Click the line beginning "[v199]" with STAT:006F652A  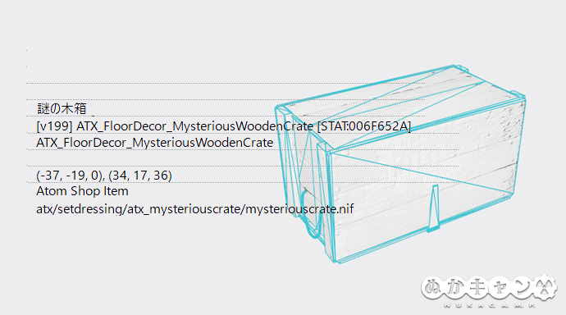(223, 126)
